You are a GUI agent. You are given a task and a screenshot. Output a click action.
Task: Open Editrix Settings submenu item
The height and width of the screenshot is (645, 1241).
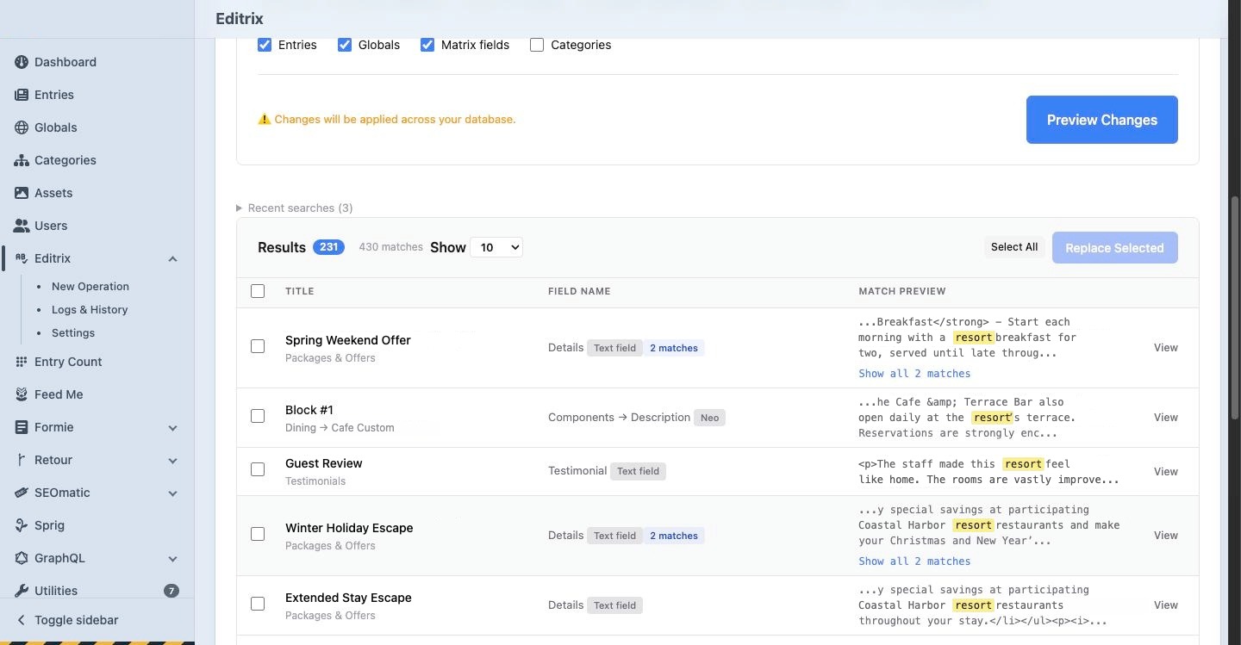coord(73,332)
